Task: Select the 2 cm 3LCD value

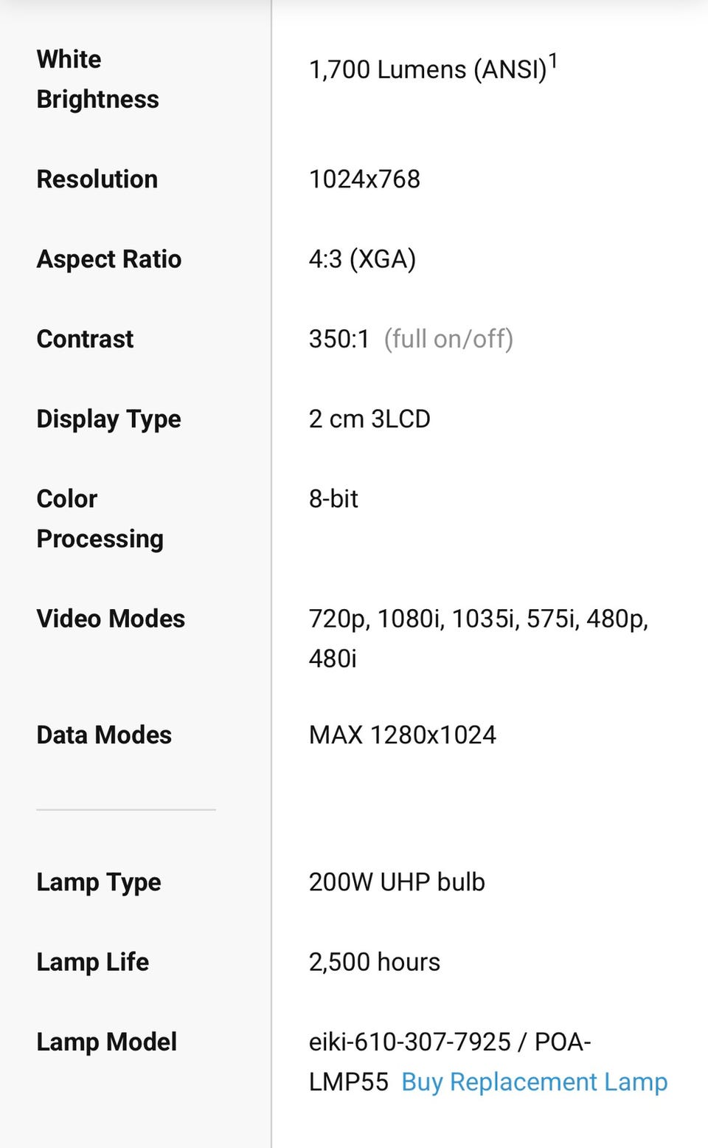Action: coord(369,419)
